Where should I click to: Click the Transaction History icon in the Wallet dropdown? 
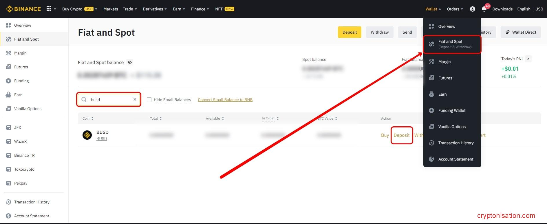pos(431,143)
